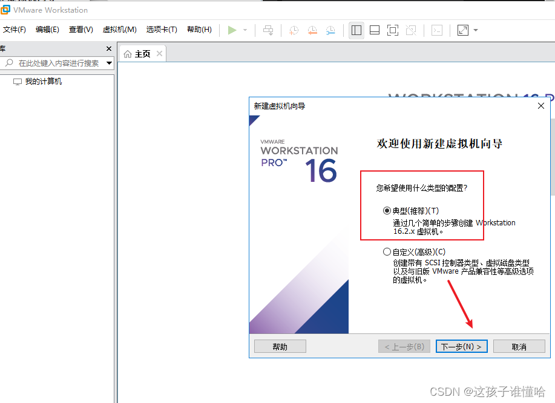The height and width of the screenshot is (403, 555).
Task: Click the console view icon
Action: (437, 30)
